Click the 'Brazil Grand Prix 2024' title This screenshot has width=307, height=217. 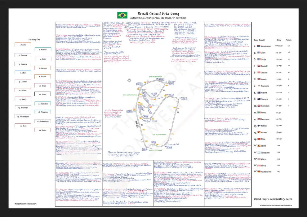coord(153,14)
